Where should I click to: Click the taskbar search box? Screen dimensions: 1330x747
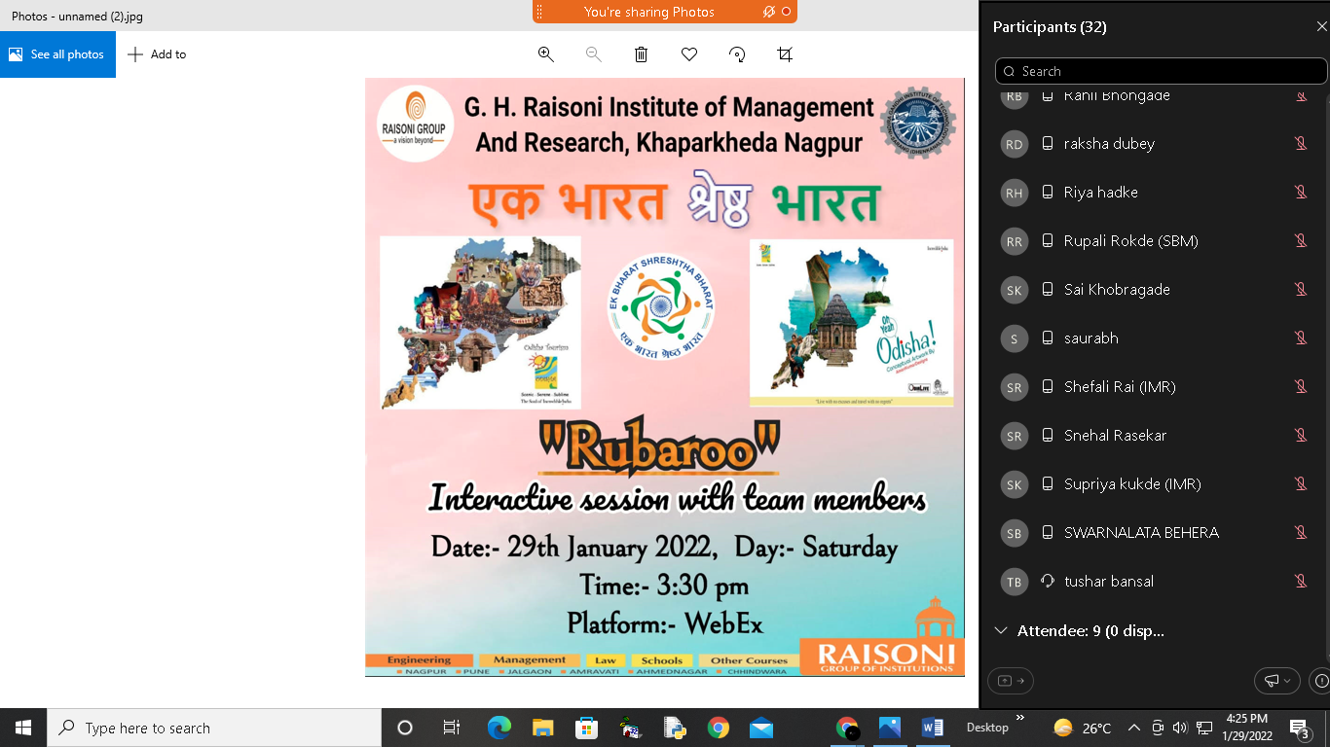point(214,728)
